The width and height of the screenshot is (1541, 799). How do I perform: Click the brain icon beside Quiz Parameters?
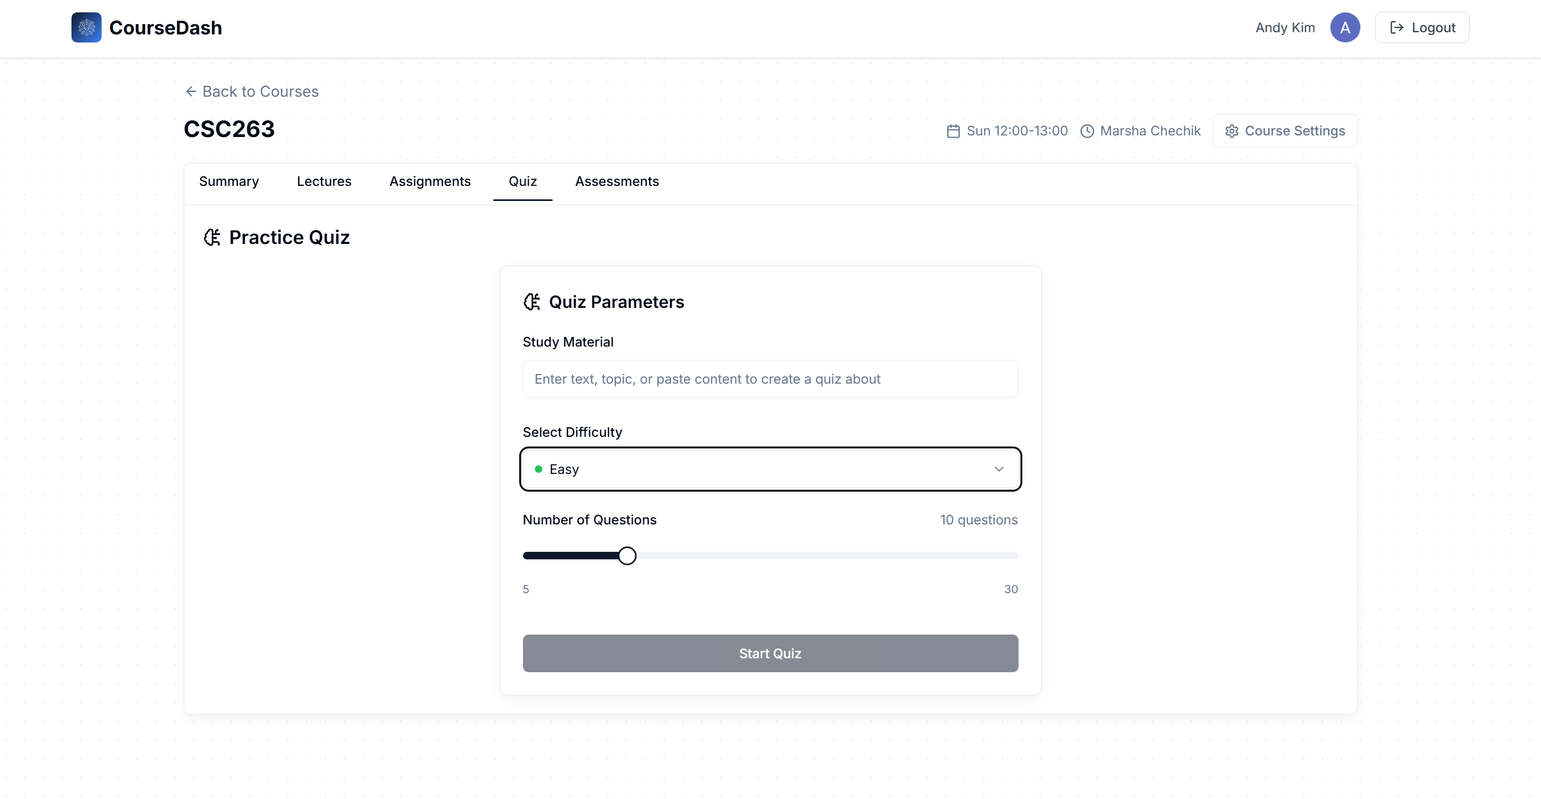[x=531, y=302]
